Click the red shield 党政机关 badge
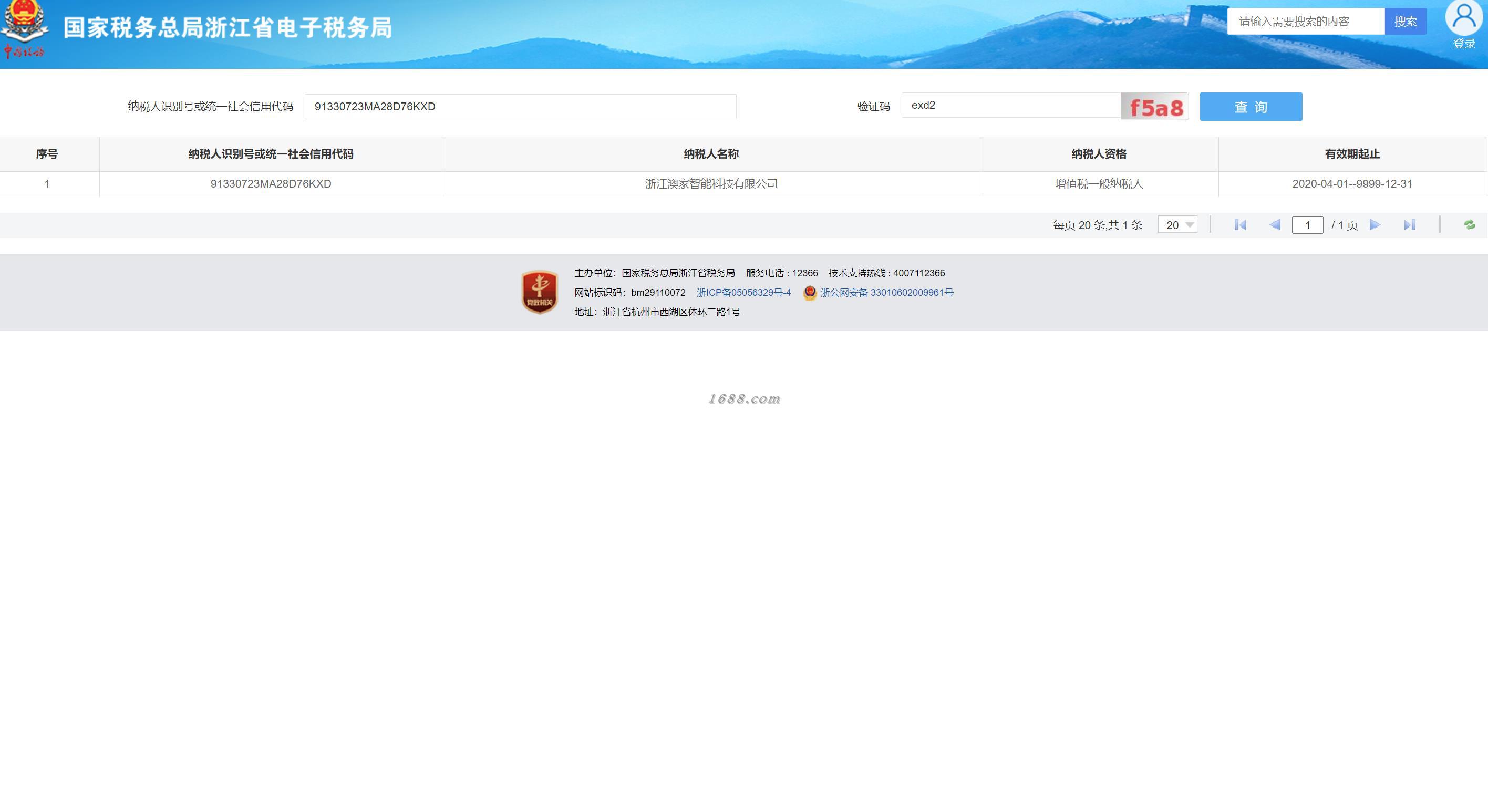 point(540,292)
